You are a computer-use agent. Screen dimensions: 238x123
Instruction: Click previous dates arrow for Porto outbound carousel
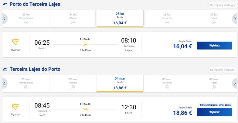(x=5, y=19)
